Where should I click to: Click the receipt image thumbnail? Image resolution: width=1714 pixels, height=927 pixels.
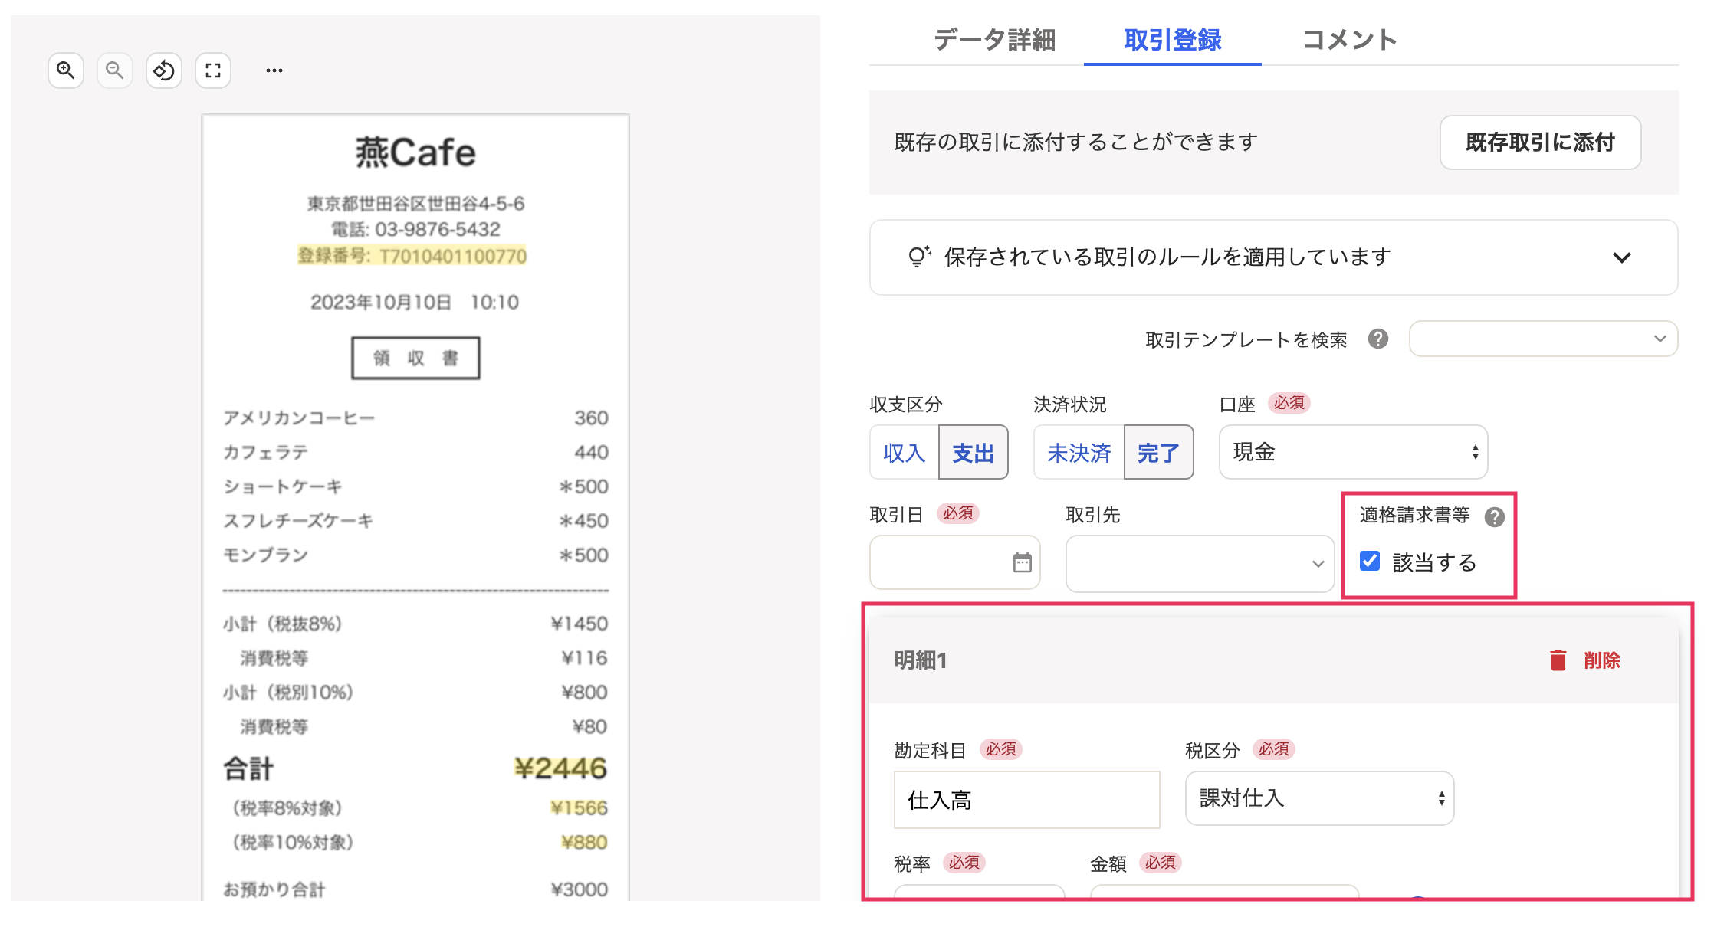tap(415, 506)
